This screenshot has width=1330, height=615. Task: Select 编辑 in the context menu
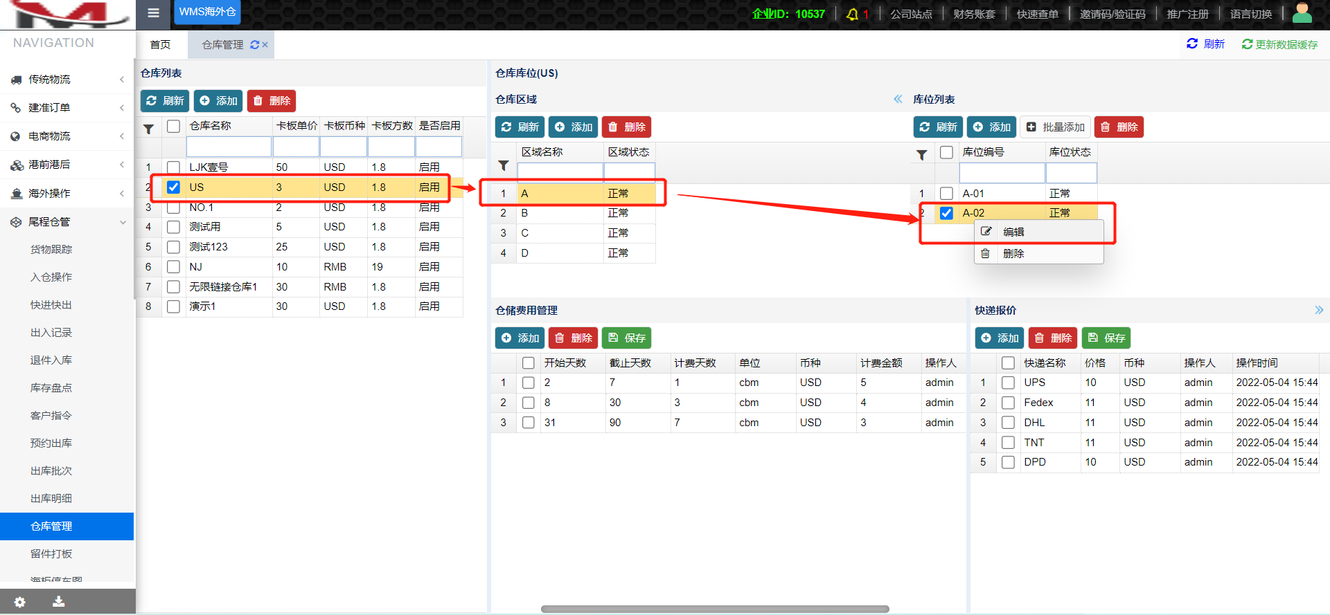[x=1013, y=232]
